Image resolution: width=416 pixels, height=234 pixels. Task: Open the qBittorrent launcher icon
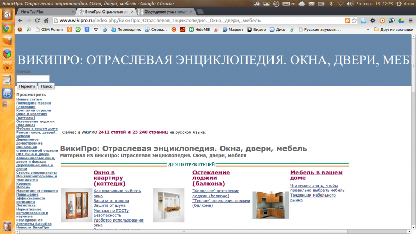click(7, 93)
